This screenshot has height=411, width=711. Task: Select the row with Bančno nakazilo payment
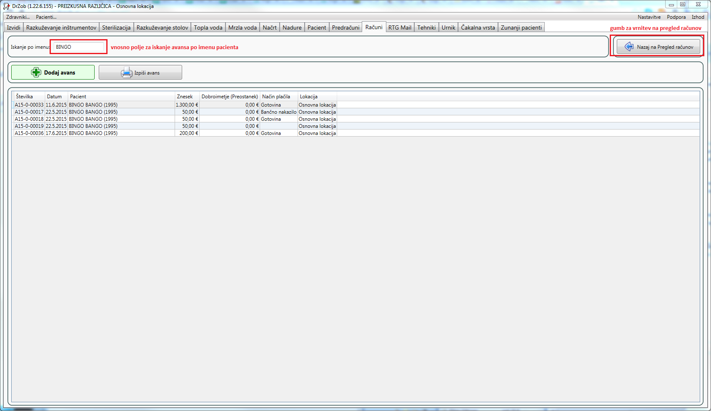[x=278, y=112]
